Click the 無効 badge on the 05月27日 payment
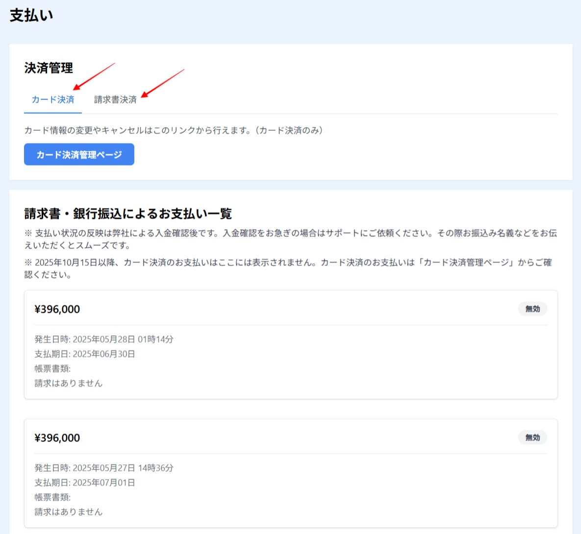 pos(532,438)
